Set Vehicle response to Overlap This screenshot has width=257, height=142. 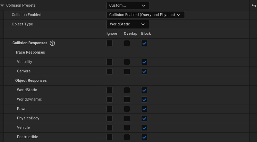point(127,127)
